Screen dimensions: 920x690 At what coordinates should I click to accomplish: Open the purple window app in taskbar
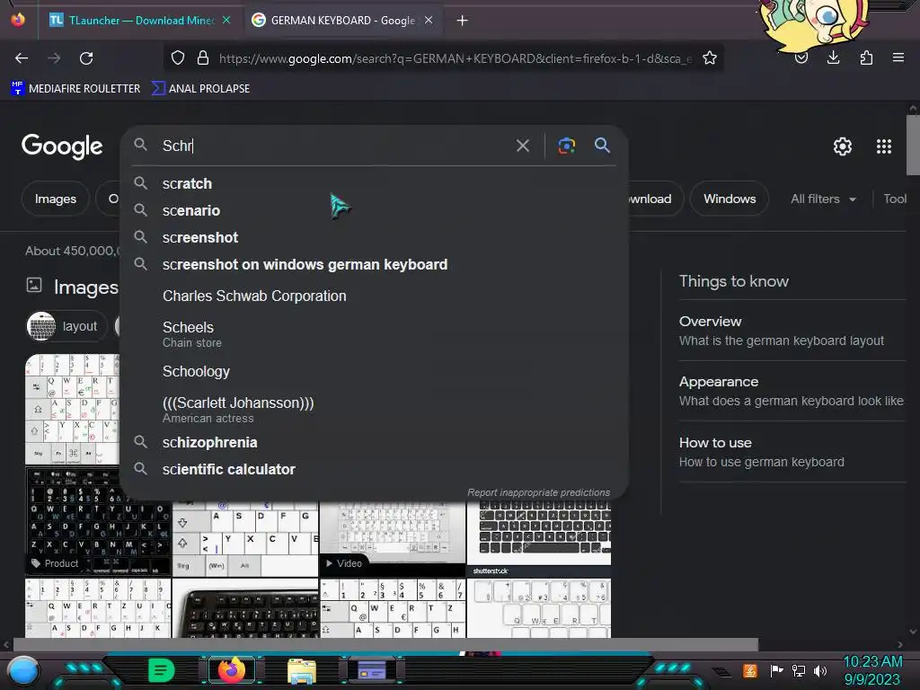tap(372, 670)
